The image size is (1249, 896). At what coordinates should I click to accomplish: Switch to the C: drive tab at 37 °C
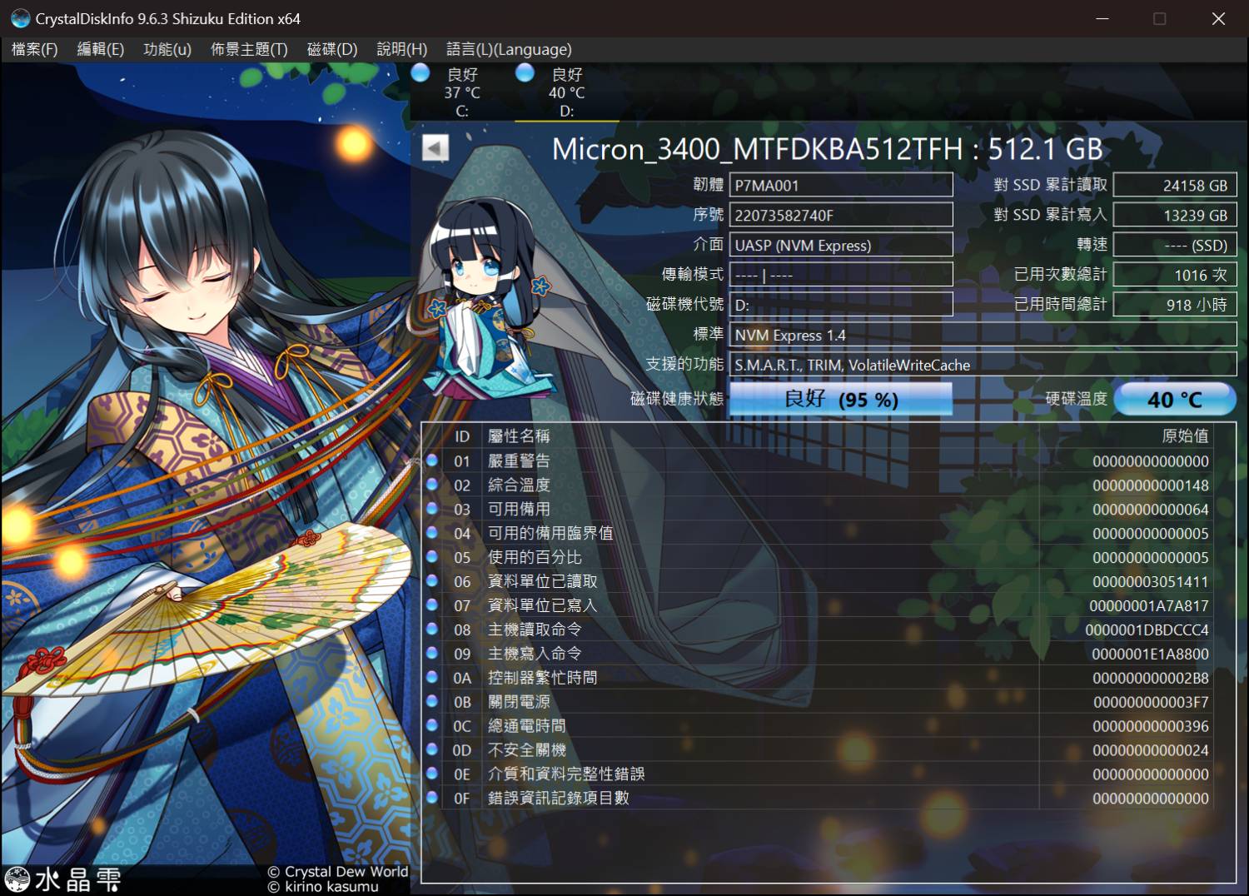pyautogui.click(x=462, y=92)
